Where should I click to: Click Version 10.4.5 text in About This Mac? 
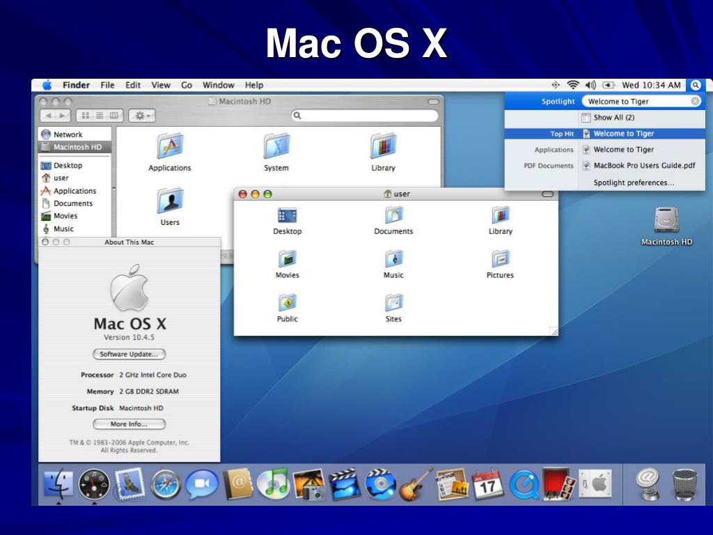click(129, 337)
